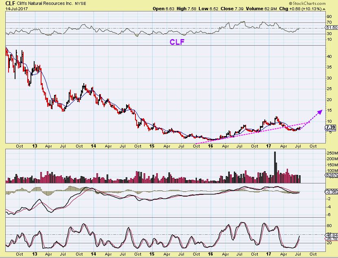The height and width of the screenshot is (258, 338).
Task: Click the MACD axis level -2
Action: (x=329, y=199)
